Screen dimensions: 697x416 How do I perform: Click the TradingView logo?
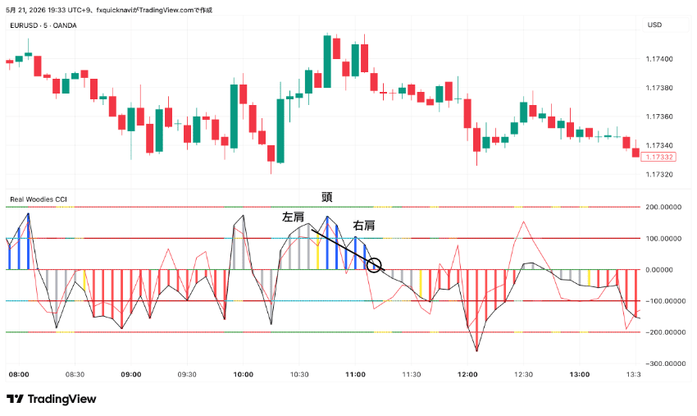tap(51, 399)
